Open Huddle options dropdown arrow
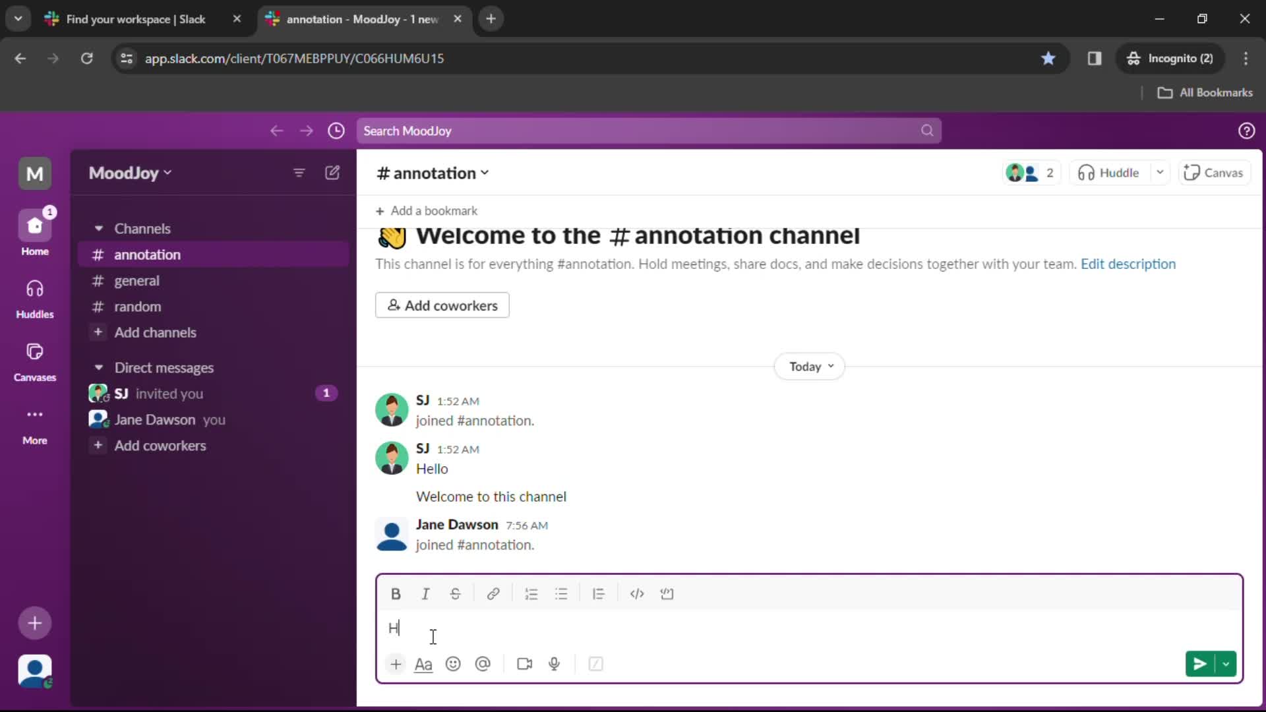Image resolution: width=1266 pixels, height=712 pixels. (x=1160, y=173)
